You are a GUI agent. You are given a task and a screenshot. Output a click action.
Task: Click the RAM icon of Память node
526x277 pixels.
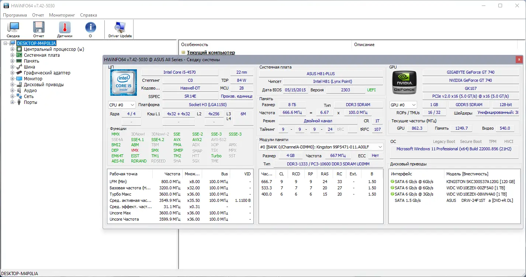click(19, 61)
